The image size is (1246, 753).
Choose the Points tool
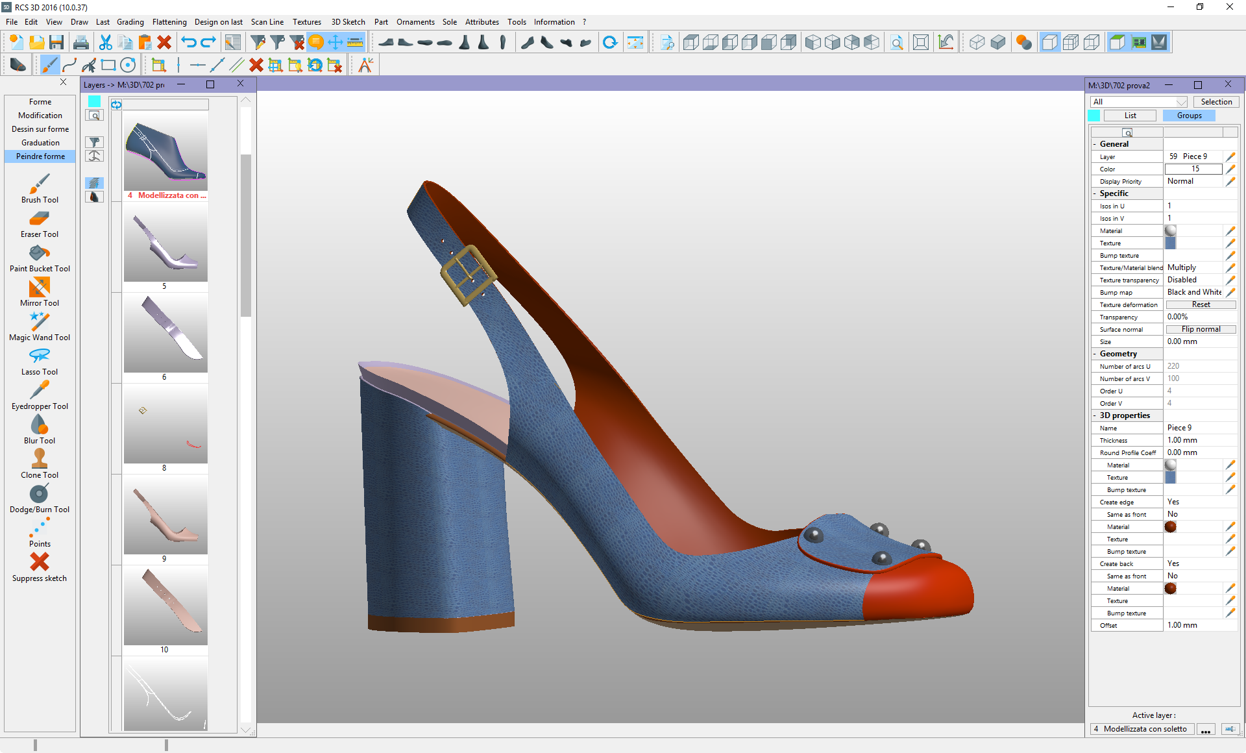pos(40,533)
